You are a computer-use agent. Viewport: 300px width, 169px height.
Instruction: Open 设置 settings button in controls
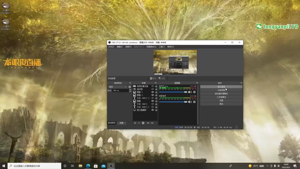click(221, 100)
